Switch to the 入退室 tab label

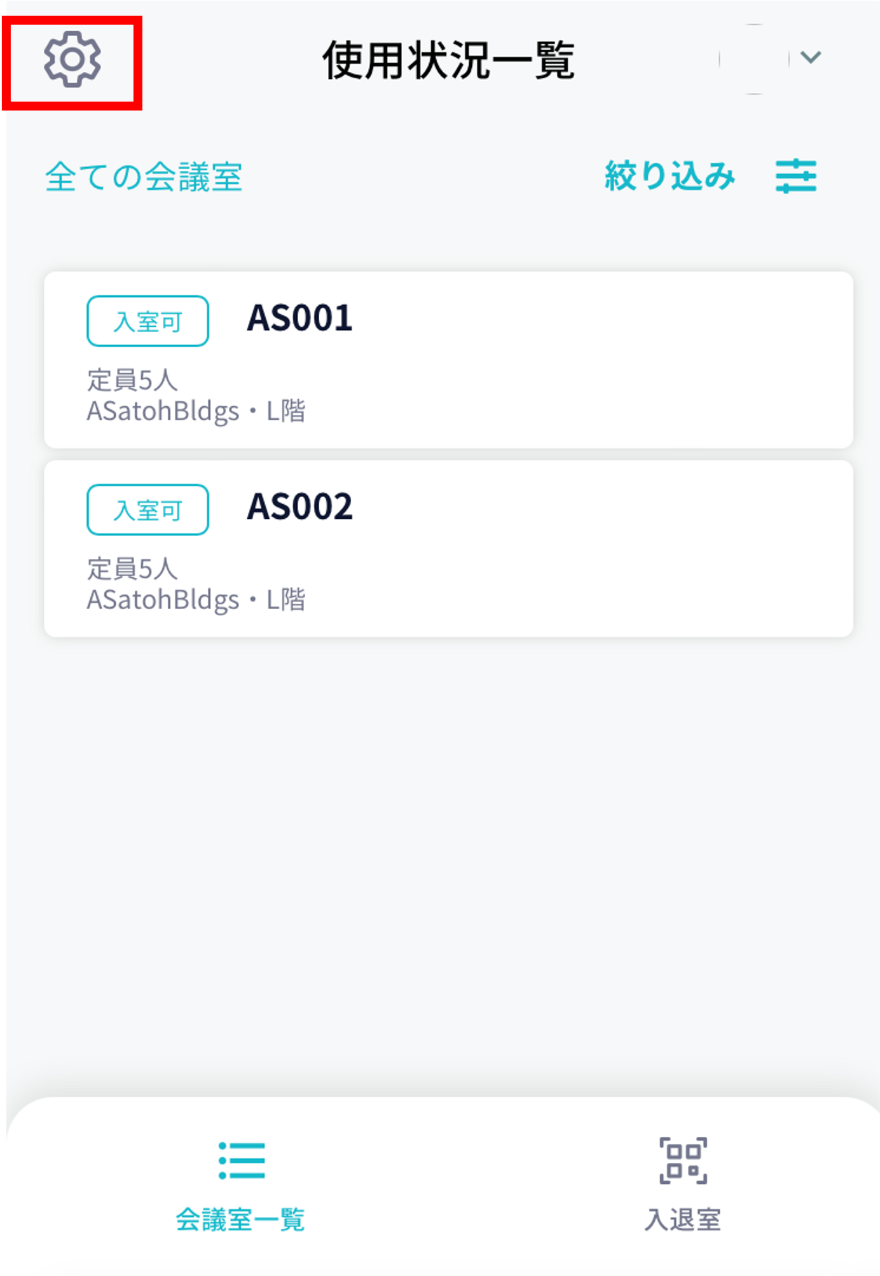pyautogui.click(x=682, y=1219)
